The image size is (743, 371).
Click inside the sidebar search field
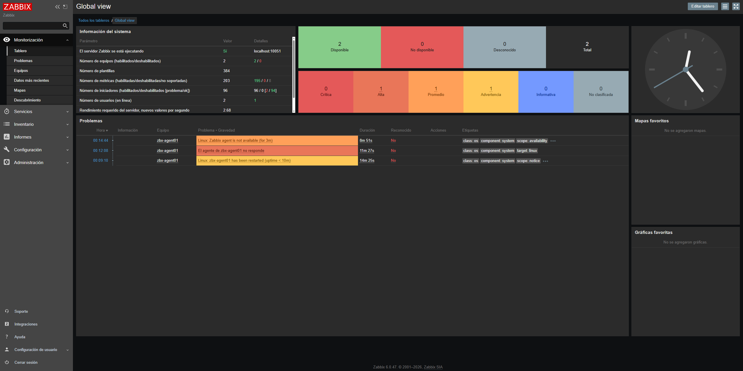(32, 26)
